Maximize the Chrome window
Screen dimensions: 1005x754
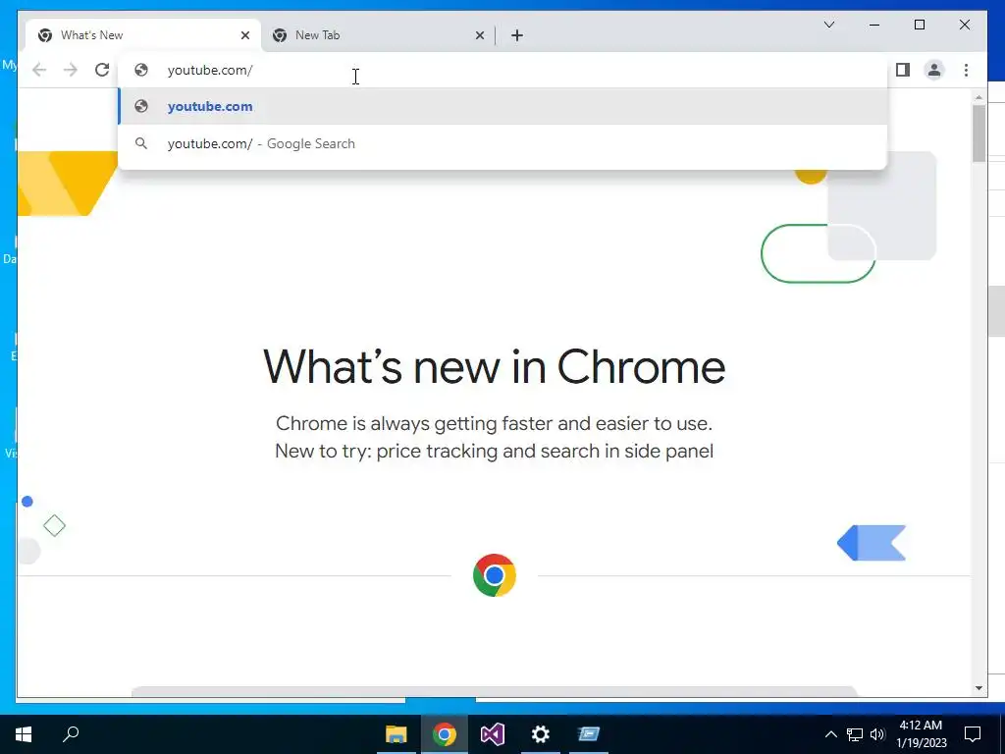coord(919,25)
